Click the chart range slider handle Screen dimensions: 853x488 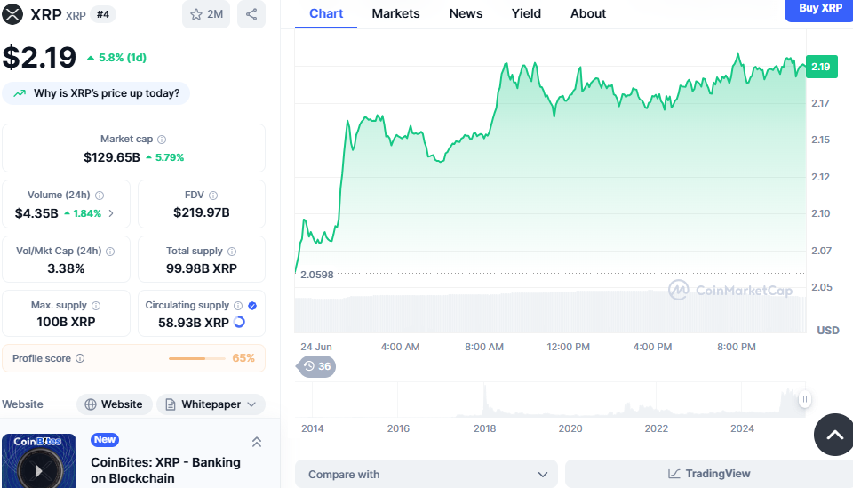click(805, 399)
